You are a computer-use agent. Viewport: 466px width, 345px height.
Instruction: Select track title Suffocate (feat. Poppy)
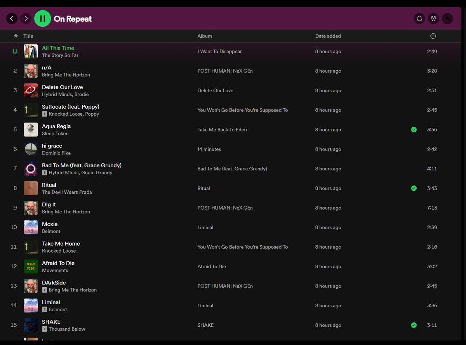pyautogui.click(x=71, y=107)
